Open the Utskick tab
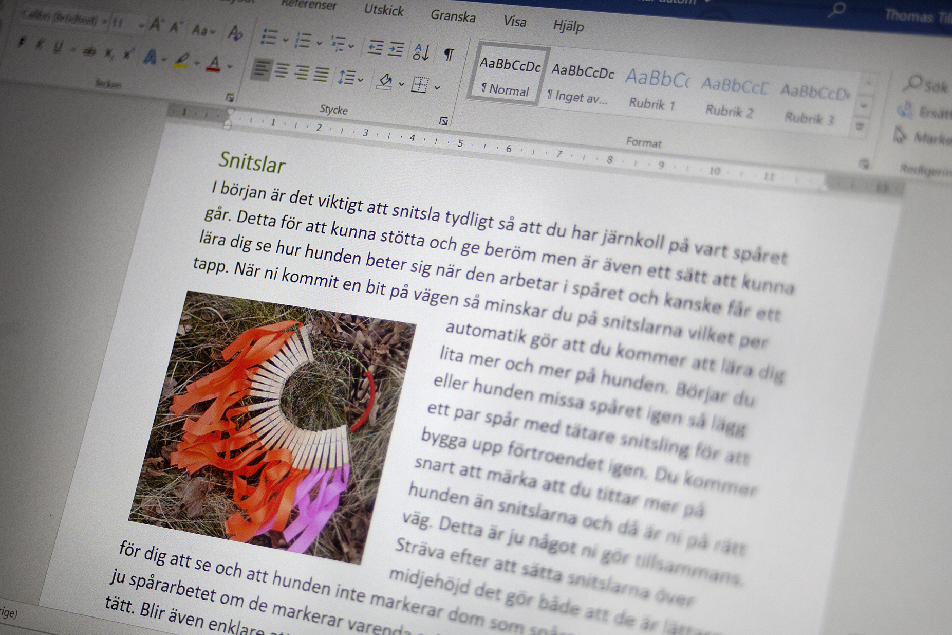The image size is (952, 635). click(x=384, y=10)
